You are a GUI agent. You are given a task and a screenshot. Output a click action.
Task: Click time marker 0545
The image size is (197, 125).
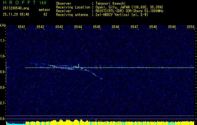click(x=97, y=27)
